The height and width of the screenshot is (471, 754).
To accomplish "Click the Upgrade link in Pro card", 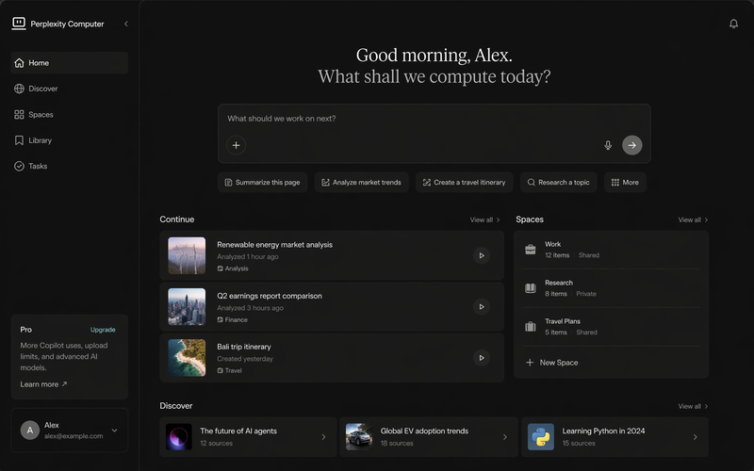I will tap(103, 330).
